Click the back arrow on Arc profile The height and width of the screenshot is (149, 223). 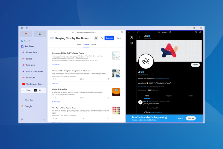click(140, 37)
